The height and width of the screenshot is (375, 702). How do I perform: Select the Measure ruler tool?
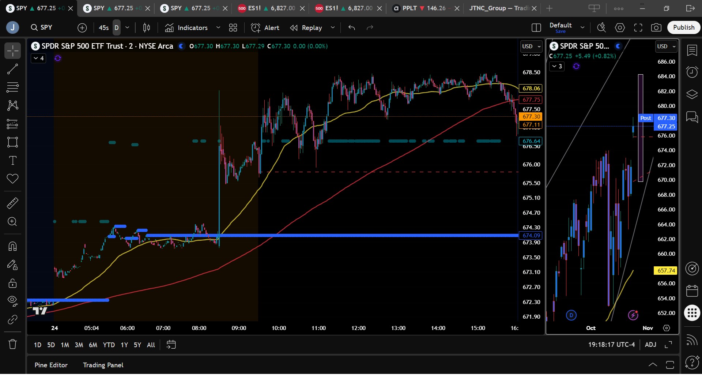(12, 203)
